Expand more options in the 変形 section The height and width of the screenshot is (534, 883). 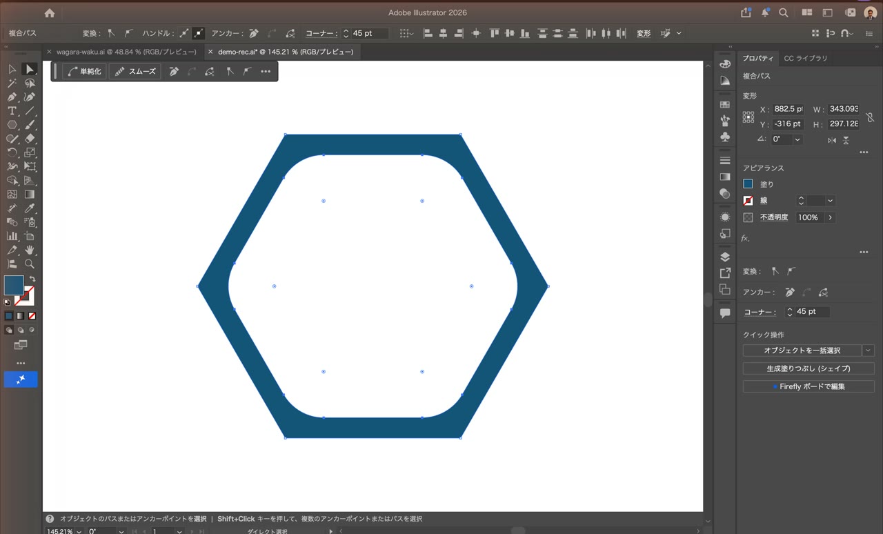864,152
